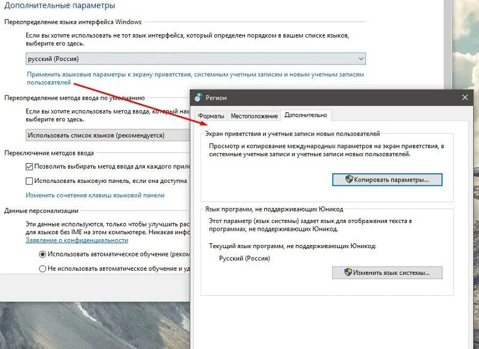
Task: Click 'Экран приветствия и учетные записи' group label
Action: 292,134
